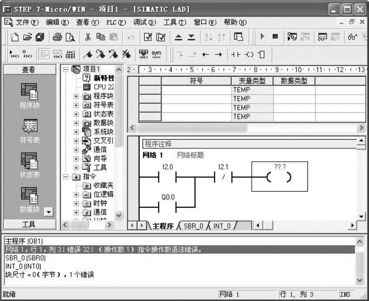Click the line left arrow icon
369x301 pixels.
pyautogui.click(x=205, y=55)
